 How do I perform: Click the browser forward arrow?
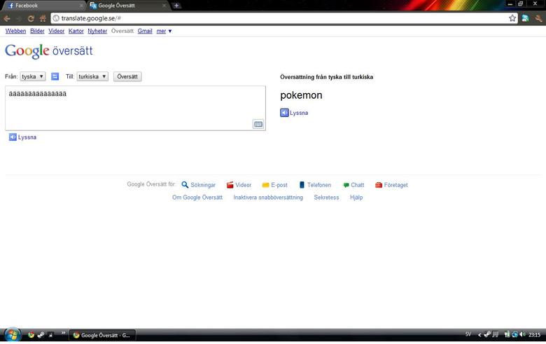coord(19,18)
